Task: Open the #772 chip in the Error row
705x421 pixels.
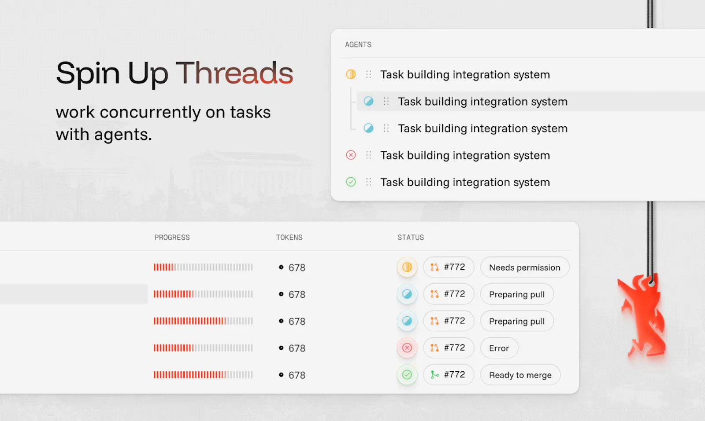Action: point(449,348)
